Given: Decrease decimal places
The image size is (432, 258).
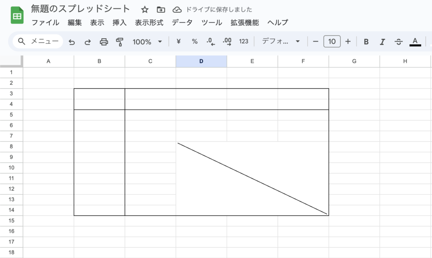Looking at the screenshot, I should [211, 42].
